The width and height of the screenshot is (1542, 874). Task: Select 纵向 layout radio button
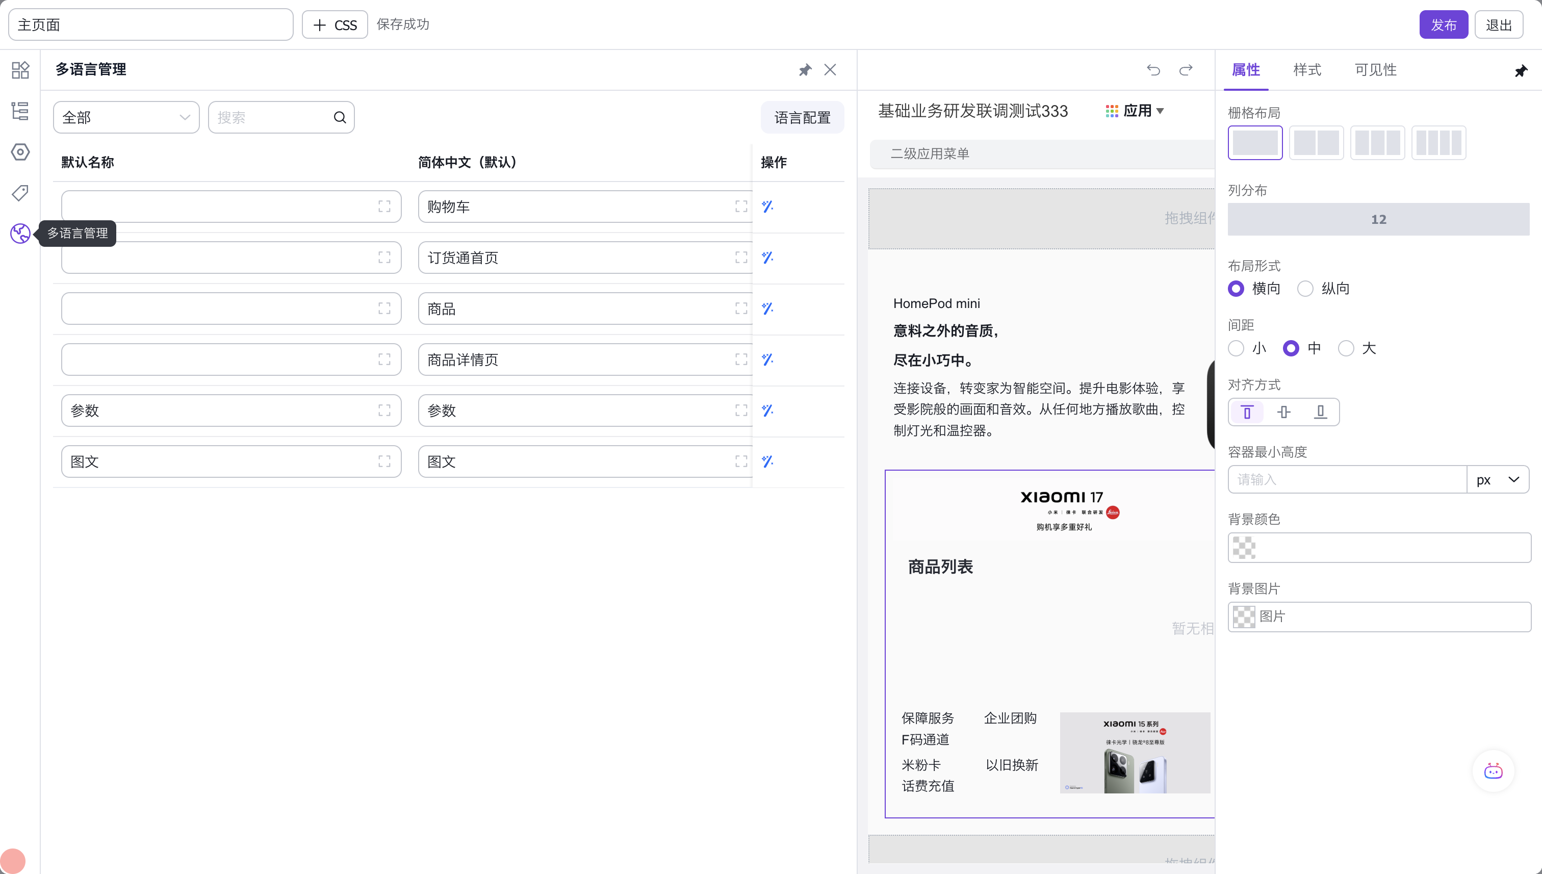[1305, 289]
